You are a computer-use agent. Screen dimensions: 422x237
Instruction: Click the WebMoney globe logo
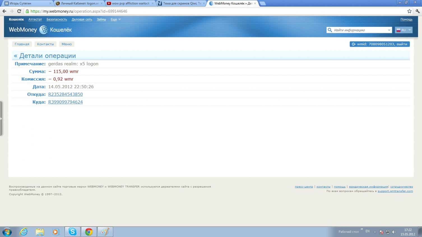pos(43,30)
